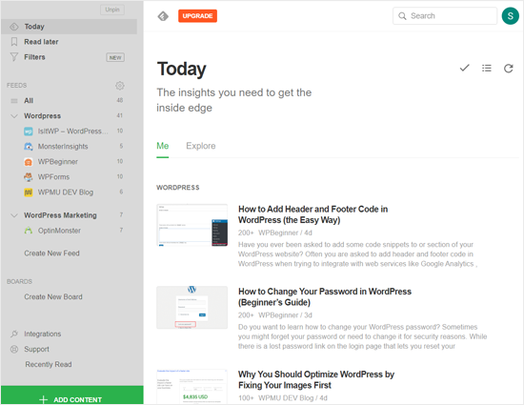This screenshot has height=405, width=524.
Task: Collapse the Wordpress feed folder
Action: (x=14, y=116)
